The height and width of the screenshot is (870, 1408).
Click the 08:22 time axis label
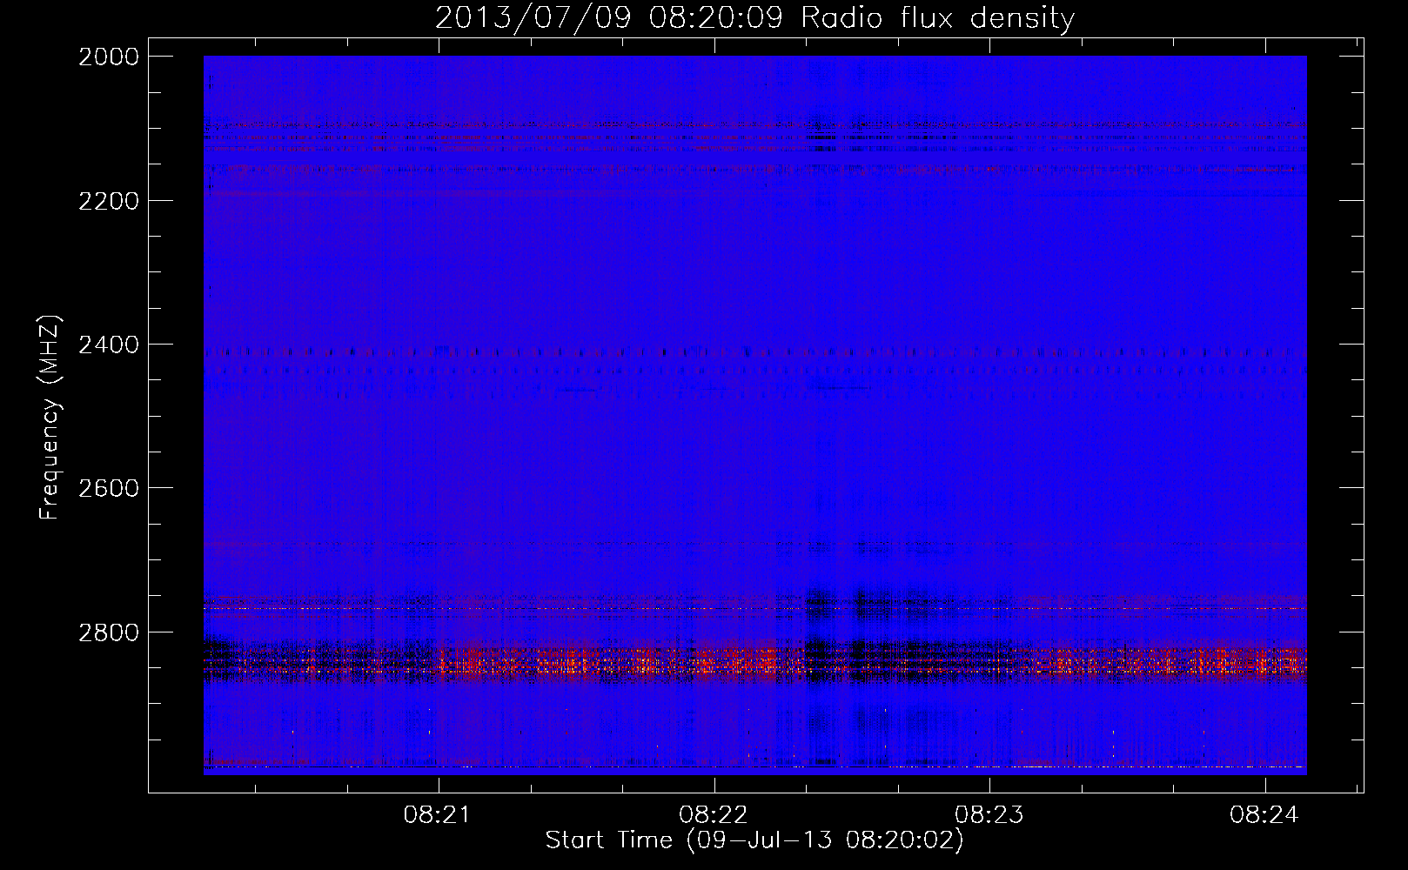click(714, 814)
